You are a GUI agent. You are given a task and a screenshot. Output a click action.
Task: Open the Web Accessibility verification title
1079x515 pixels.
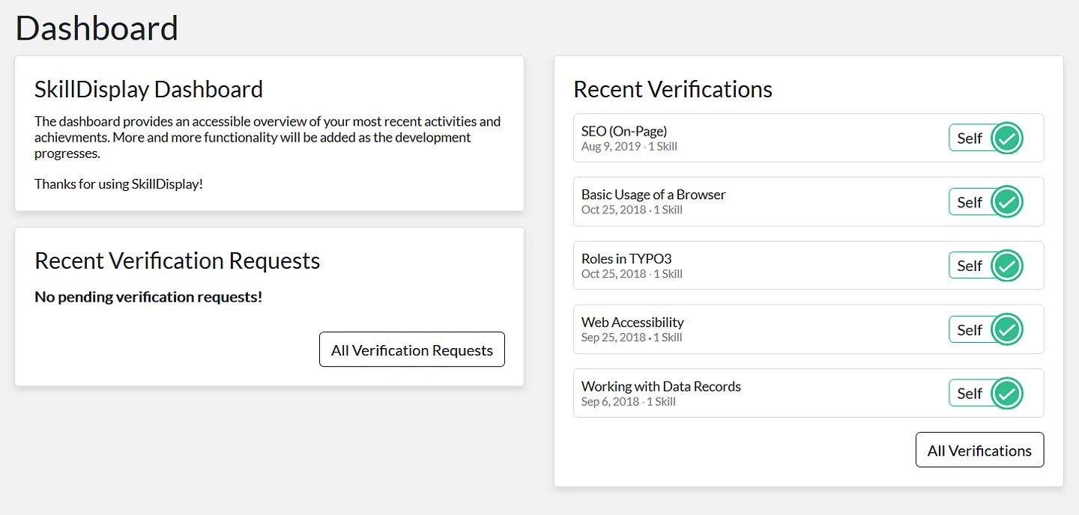[x=632, y=323]
